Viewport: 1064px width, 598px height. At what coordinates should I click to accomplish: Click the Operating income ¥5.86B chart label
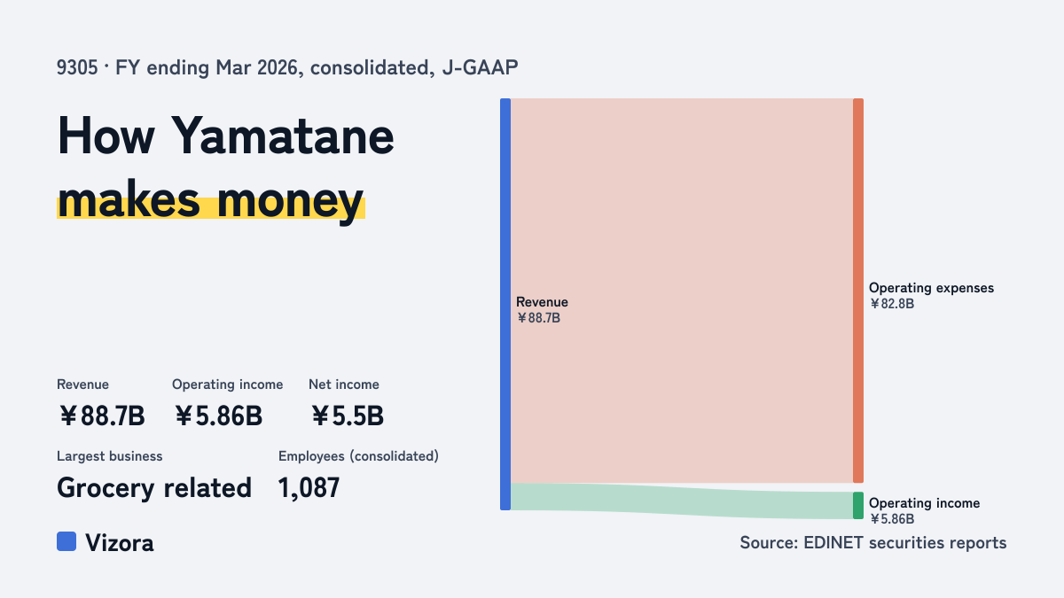tap(924, 510)
